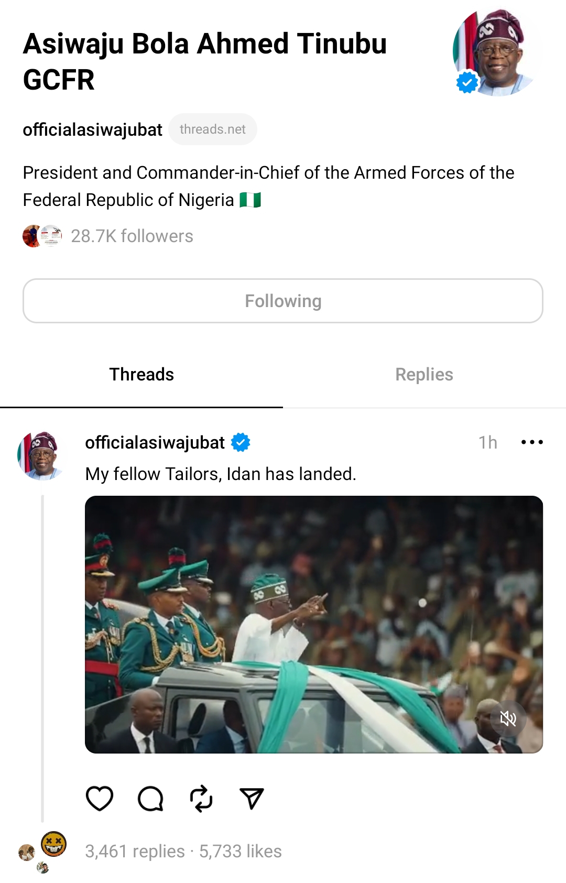Click profile picture verified checkmark badge
This screenshot has width=566, height=883.
(x=467, y=82)
